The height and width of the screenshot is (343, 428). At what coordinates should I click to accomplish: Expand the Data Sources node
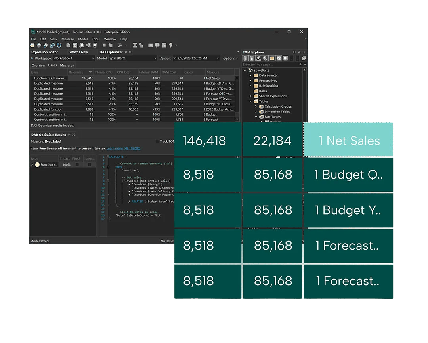point(250,75)
